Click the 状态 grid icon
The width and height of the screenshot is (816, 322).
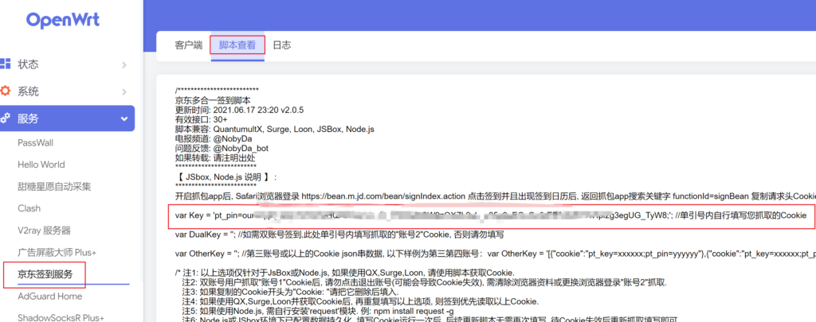point(6,64)
